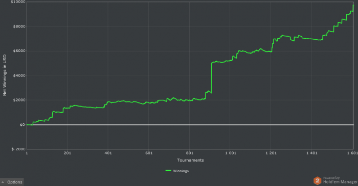The height and width of the screenshot is (186, 358).
Task: Click the Net Winnings in USD axis title
Action: click(5, 75)
